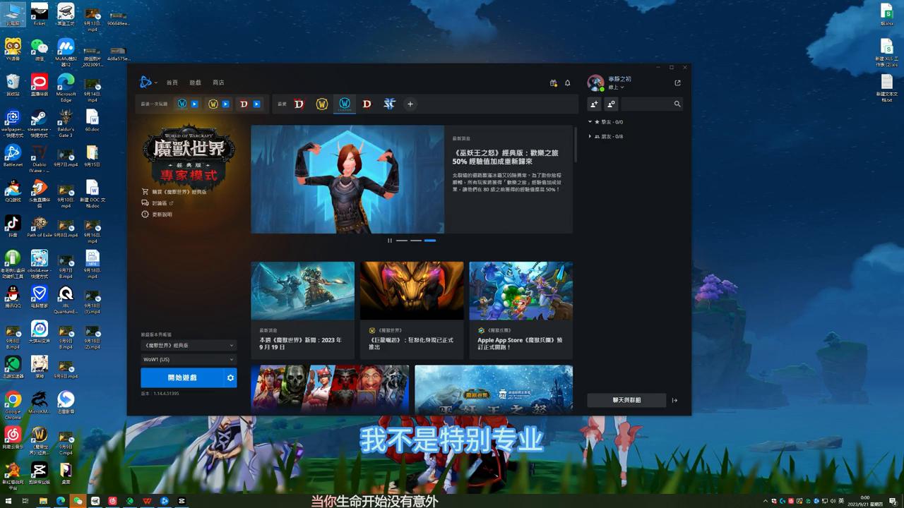The height and width of the screenshot is (508, 904).
Task: Open the Windows Start menu
Action: click(x=8, y=501)
